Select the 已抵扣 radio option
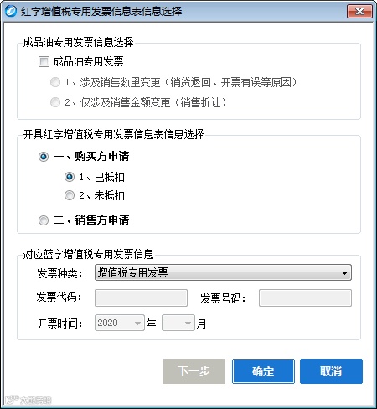The width and height of the screenshot is (377, 409). tap(70, 177)
